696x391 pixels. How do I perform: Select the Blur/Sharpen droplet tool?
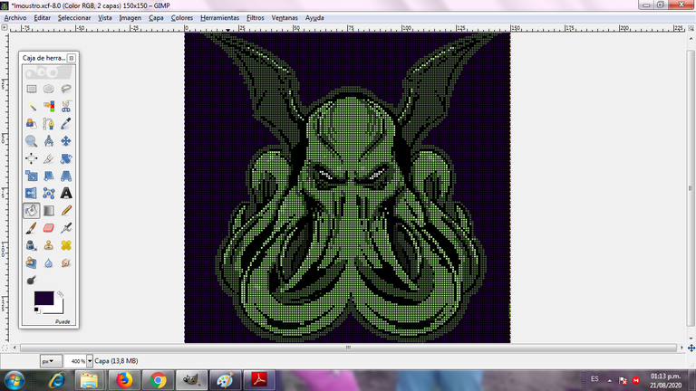(48, 262)
